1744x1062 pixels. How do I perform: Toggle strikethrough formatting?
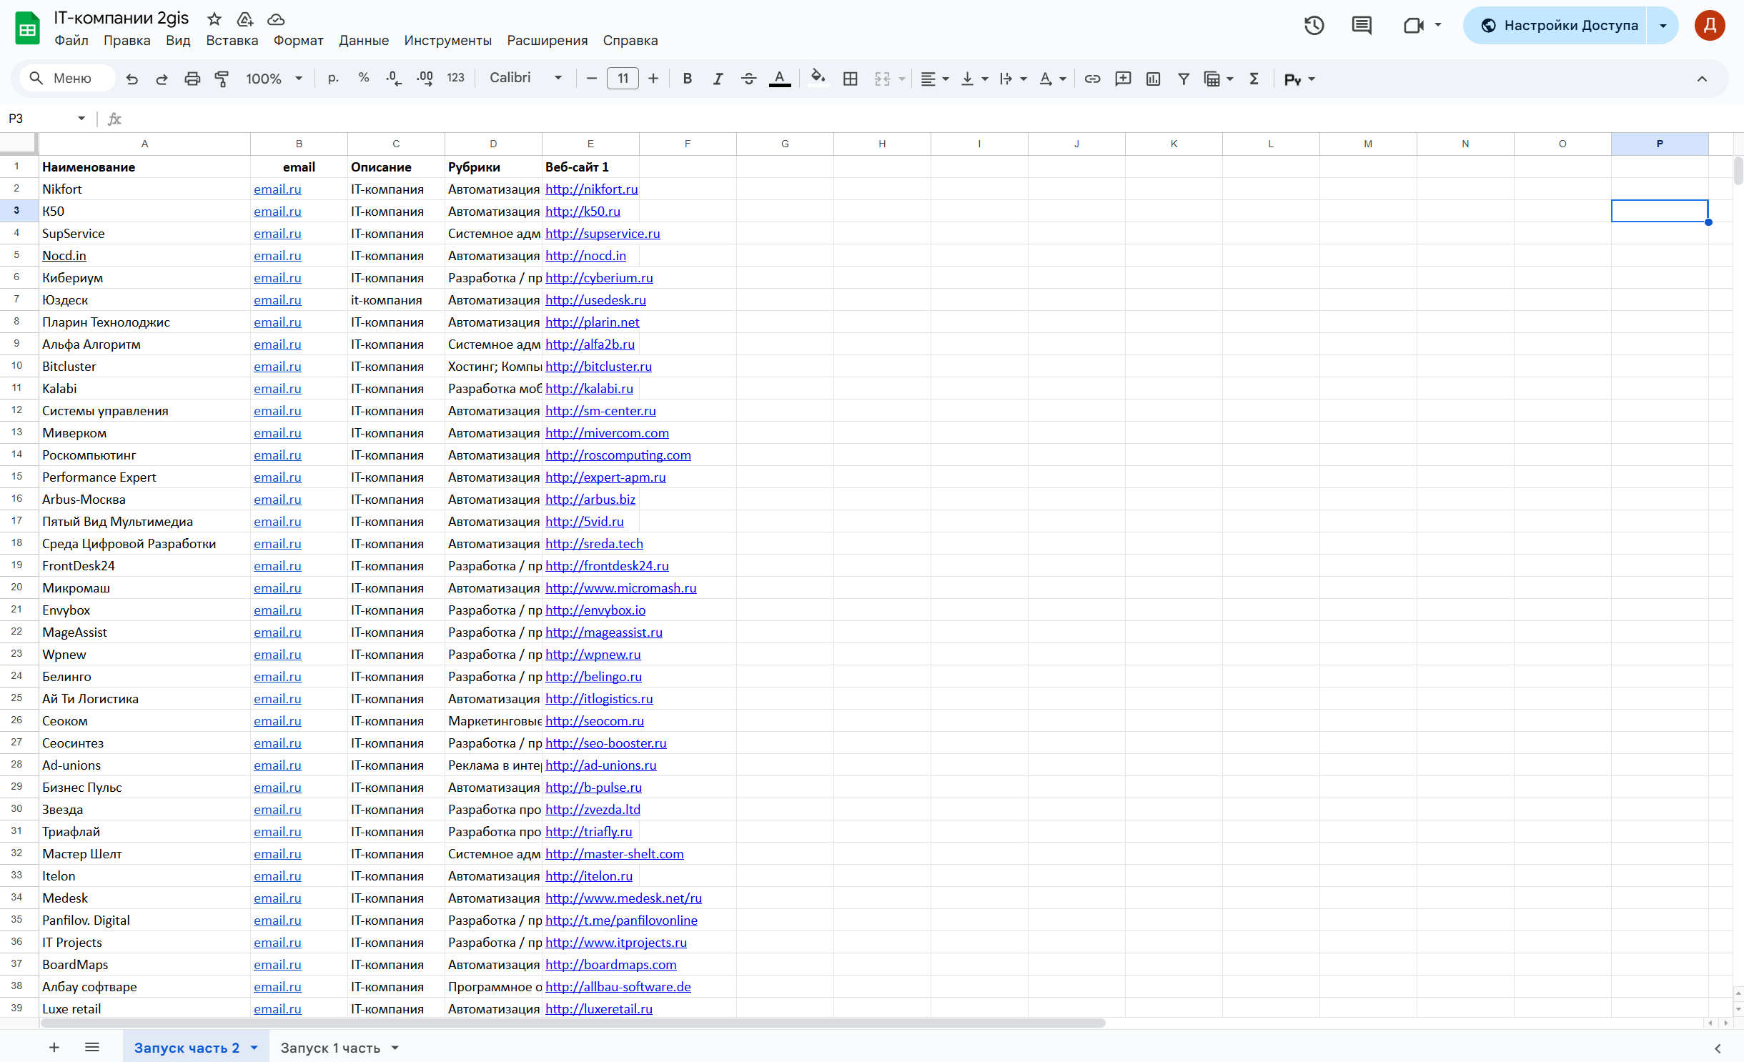click(x=748, y=79)
